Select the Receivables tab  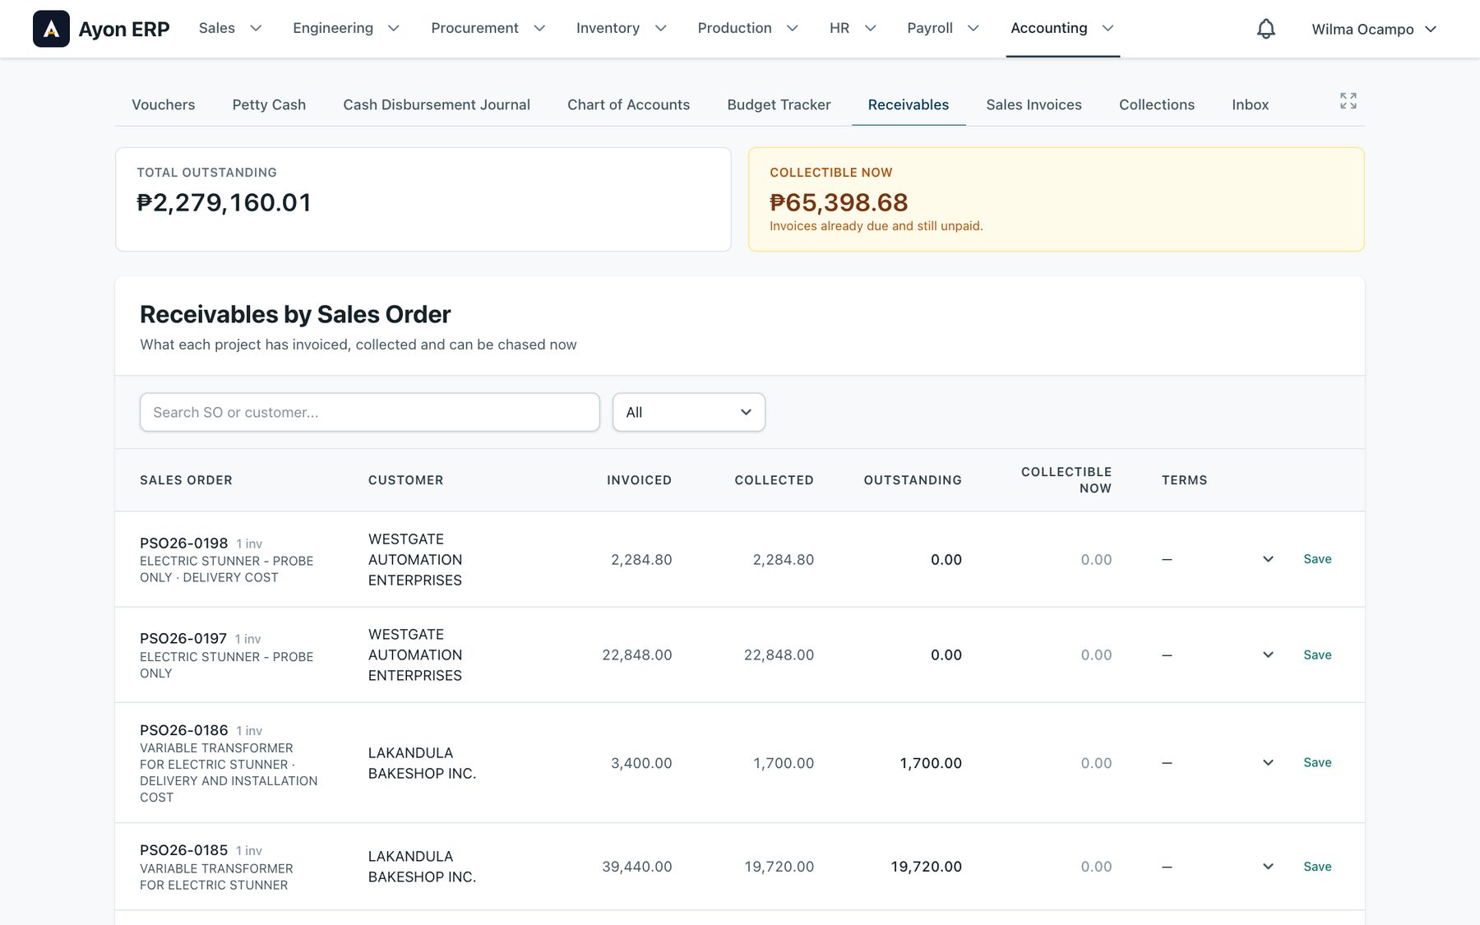tap(909, 104)
